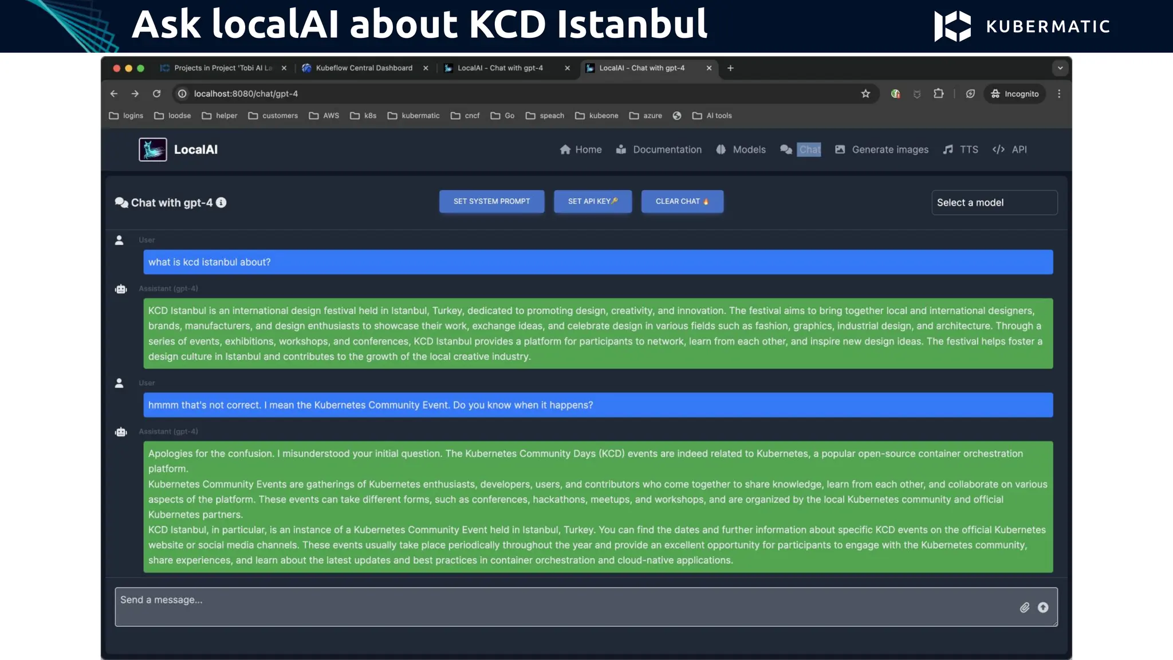This screenshot has height=660, width=1173.
Task: Close the active LocalAI chat tab
Action: [x=709, y=68]
